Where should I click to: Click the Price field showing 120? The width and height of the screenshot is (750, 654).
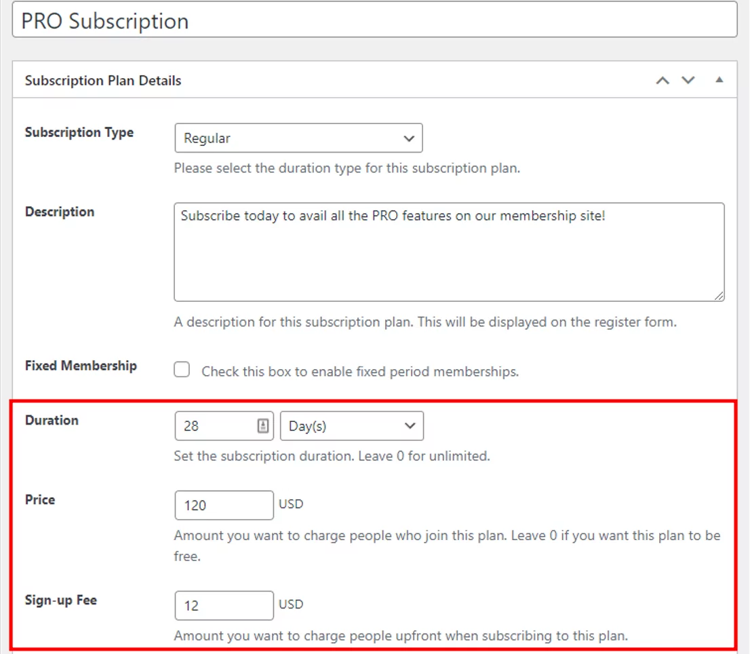point(224,505)
